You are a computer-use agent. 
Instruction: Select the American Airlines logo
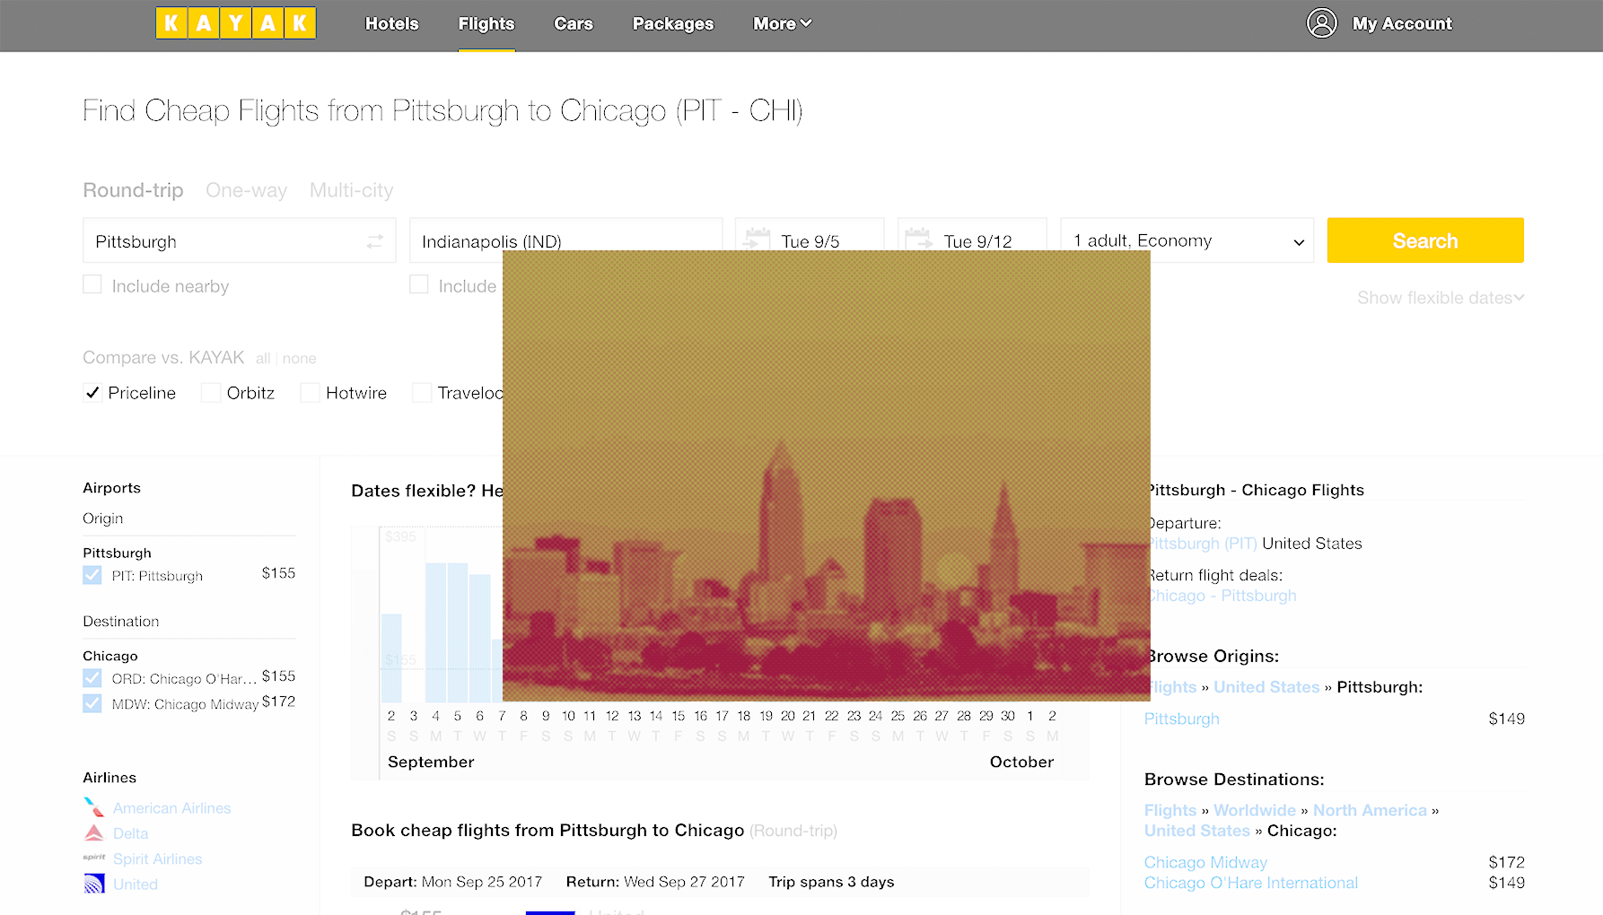point(93,806)
